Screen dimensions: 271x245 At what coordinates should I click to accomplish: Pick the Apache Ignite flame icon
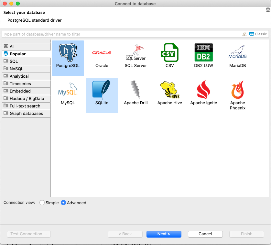[x=203, y=90]
